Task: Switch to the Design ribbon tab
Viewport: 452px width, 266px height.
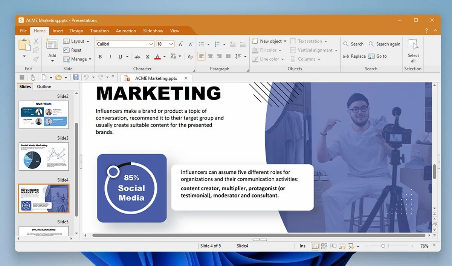Action: 76,31
